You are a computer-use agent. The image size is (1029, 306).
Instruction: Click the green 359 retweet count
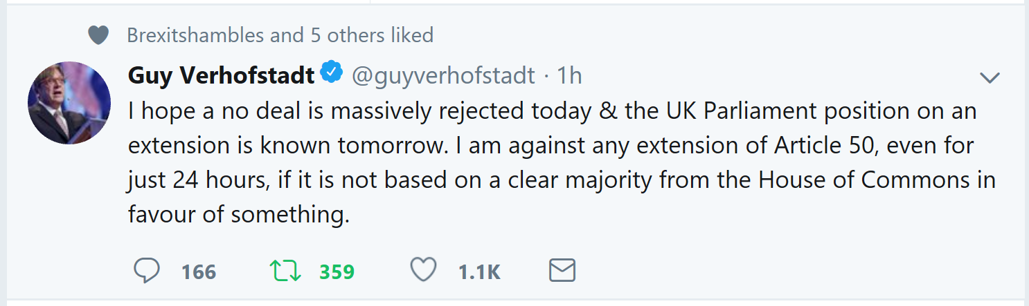(337, 272)
